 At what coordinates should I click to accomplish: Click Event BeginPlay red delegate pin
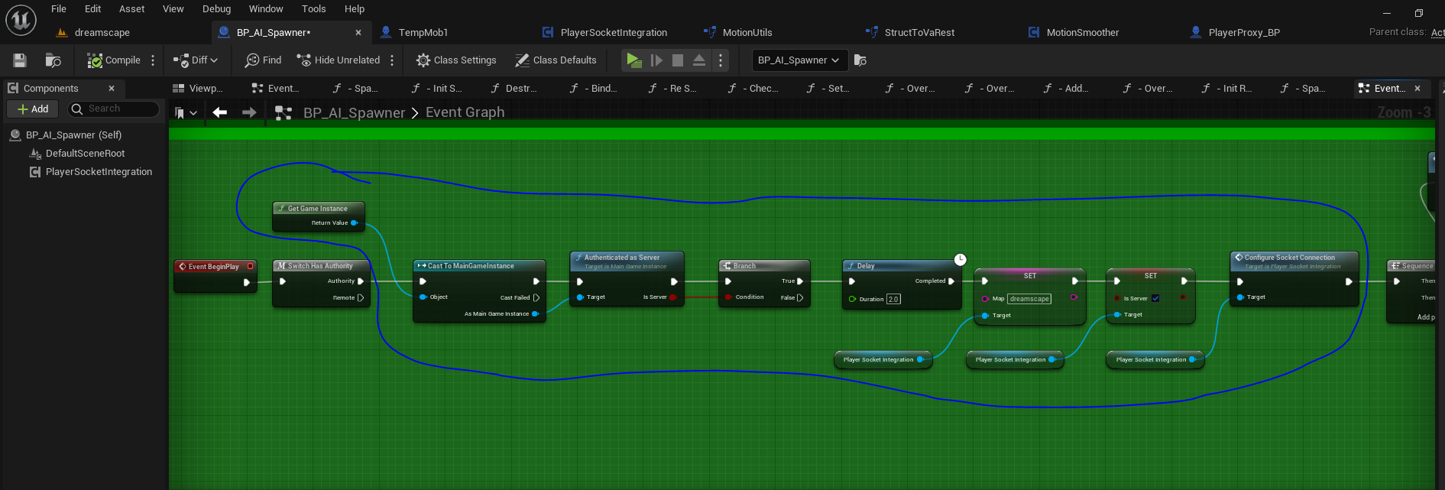(250, 266)
